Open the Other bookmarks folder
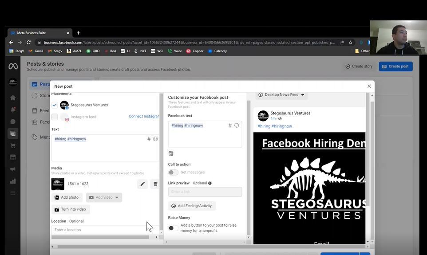The image size is (427, 255). (363, 51)
